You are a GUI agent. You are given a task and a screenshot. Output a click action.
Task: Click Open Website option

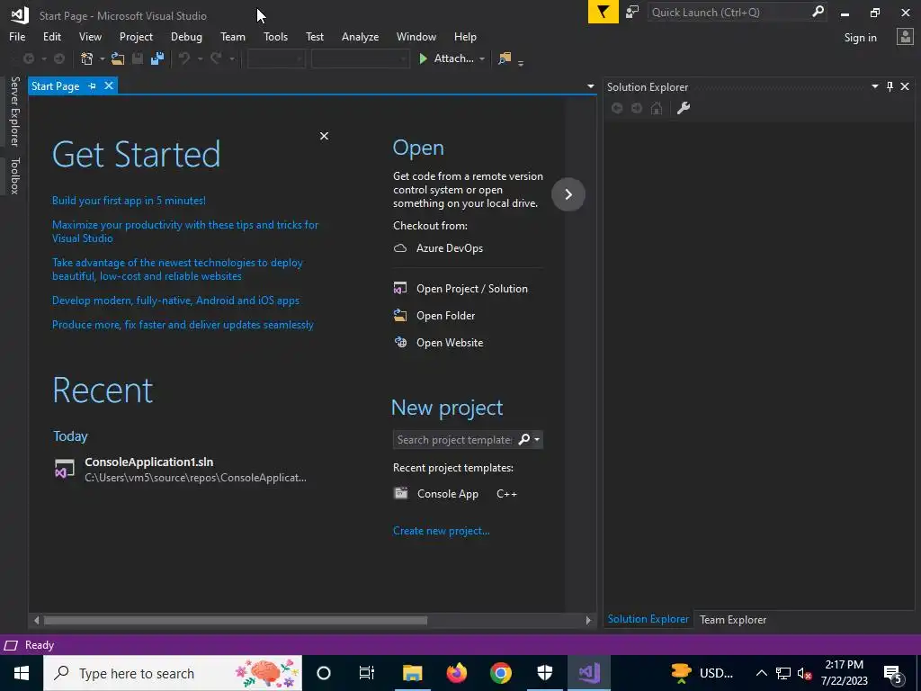[438, 343]
